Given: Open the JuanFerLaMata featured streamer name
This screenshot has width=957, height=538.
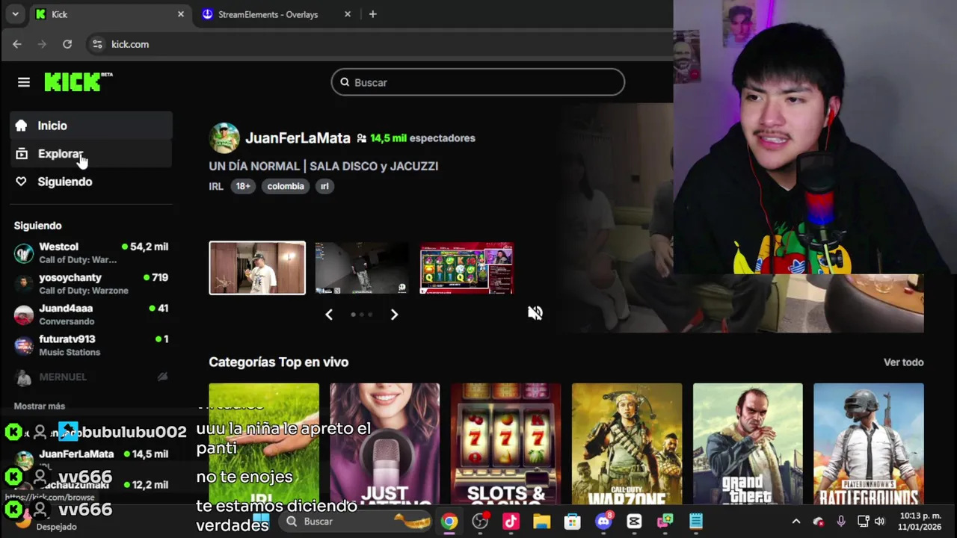Looking at the screenshot, I should 298,138.
